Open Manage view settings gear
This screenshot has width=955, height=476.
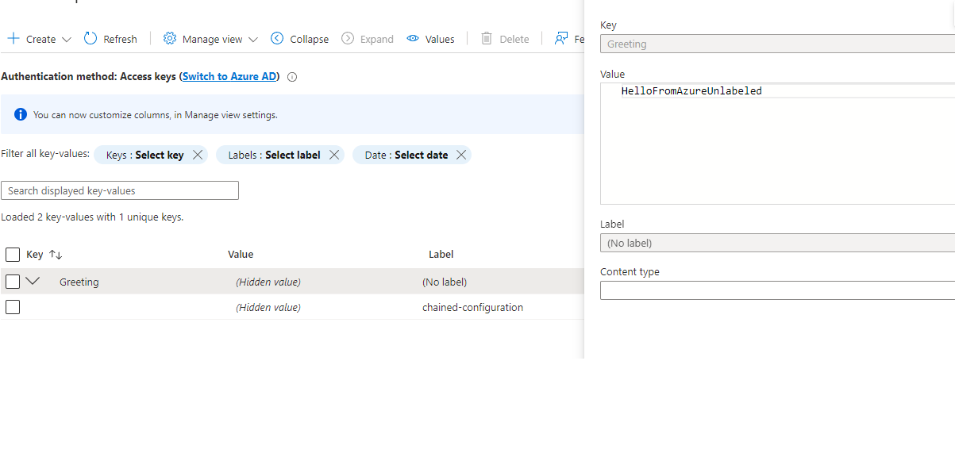(169, 38)
